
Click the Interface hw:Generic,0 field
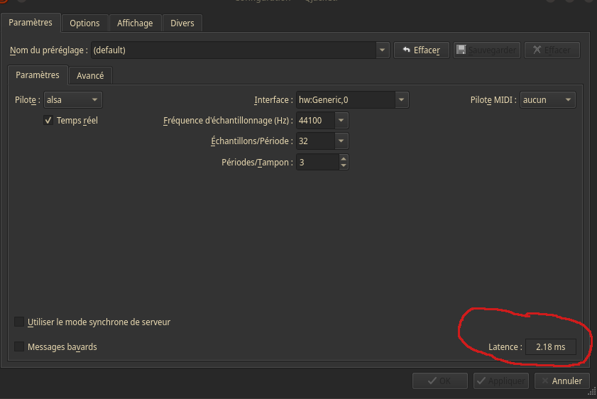tap(345, 99)
